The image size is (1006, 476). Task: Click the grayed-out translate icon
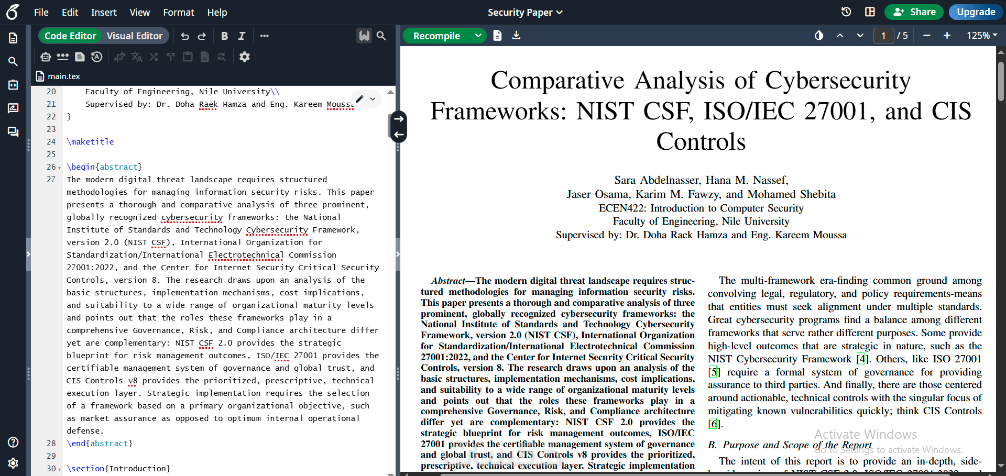point(137,57)
